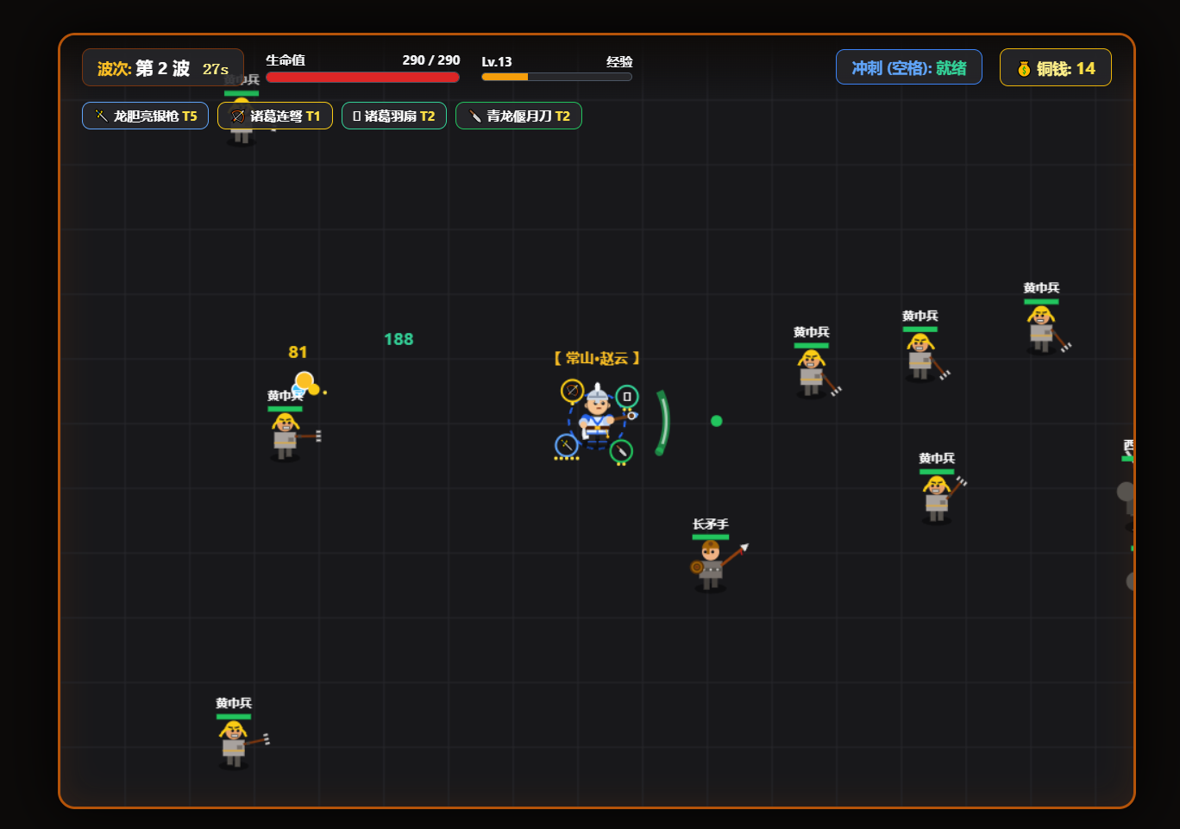Click the red 生命值 health bar

[x=362, y=77]
